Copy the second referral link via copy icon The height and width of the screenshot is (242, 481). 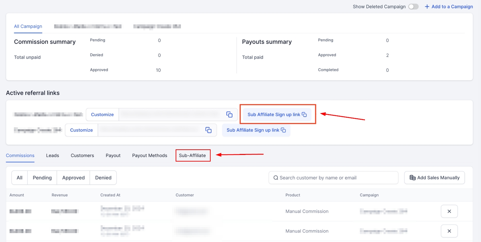pyautogui.click(x=208, y=130)
